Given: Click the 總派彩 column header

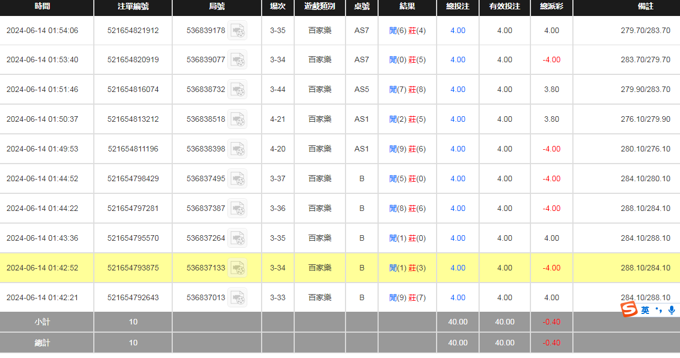Looking at the screenshot, I should pos(551,7).
